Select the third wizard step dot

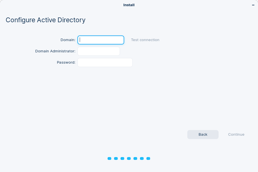122,158
